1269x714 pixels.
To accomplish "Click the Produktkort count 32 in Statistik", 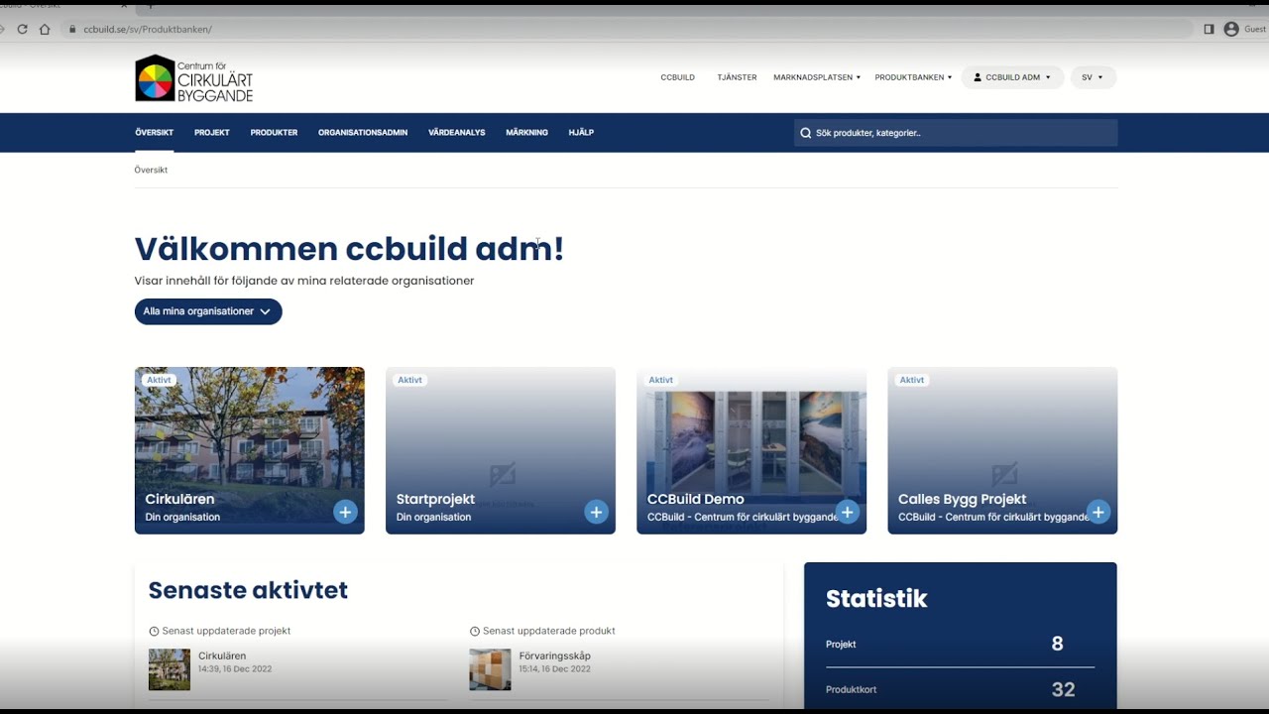I will [x=1063, y=690].
